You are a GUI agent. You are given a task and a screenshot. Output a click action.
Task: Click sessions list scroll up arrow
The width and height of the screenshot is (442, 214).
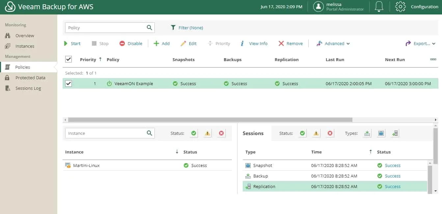[430, 163]
